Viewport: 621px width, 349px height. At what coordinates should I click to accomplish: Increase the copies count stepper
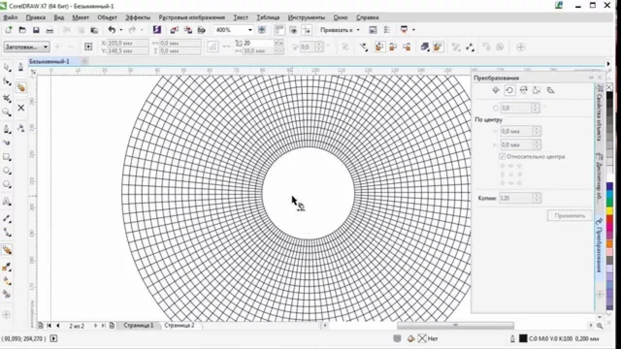tap(537, 196)
